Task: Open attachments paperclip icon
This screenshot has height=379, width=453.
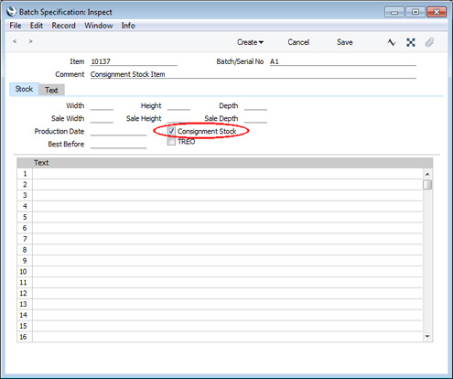Action: click(429, 42)
